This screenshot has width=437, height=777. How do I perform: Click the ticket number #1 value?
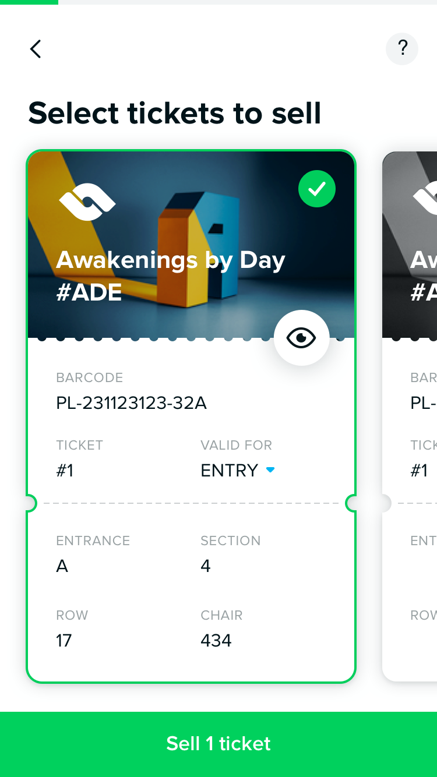[x=65, y=471]
